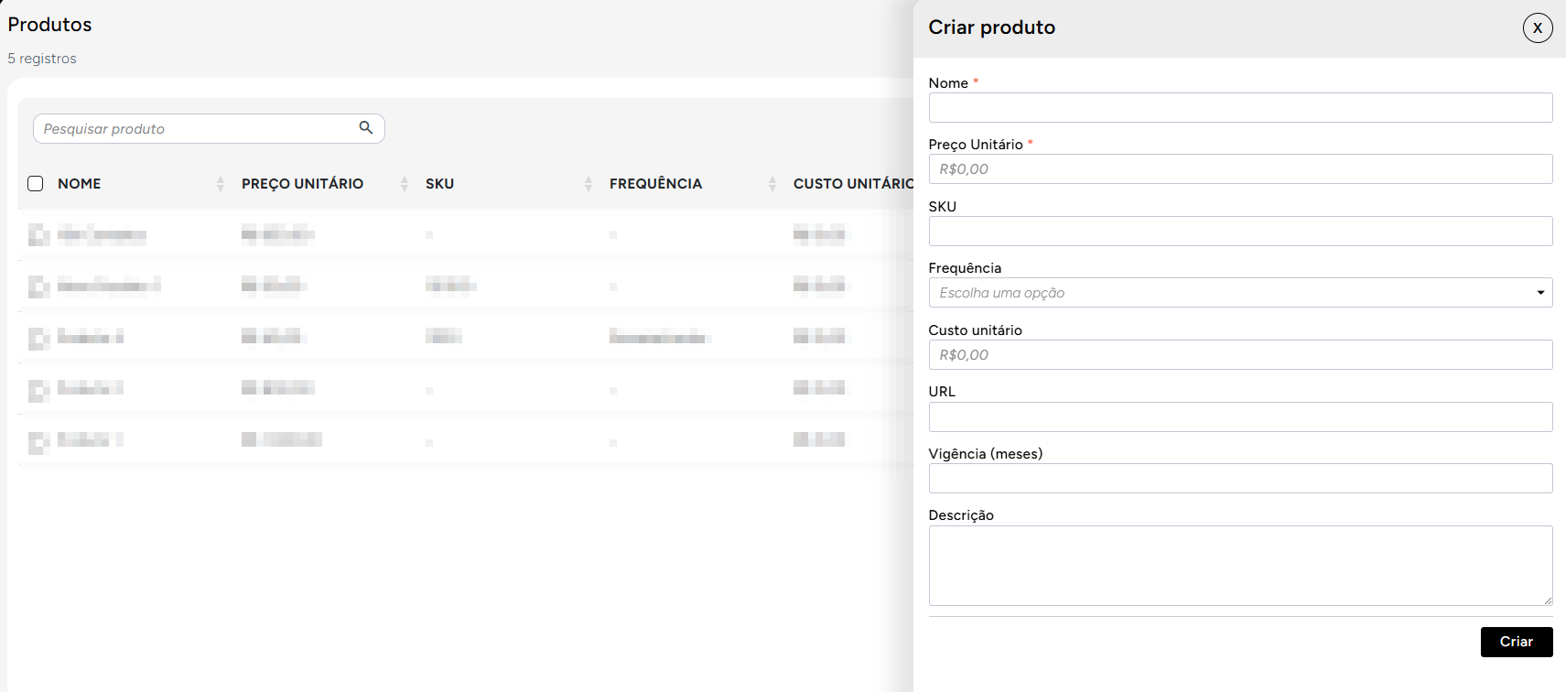1566x692 pixels.
Task: Sort by the SKU column arrows
Action: pyautogui.click(x=588, y=184)
